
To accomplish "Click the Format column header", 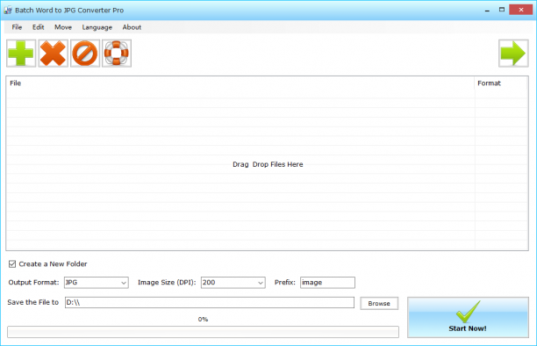I will pos(501,83).
